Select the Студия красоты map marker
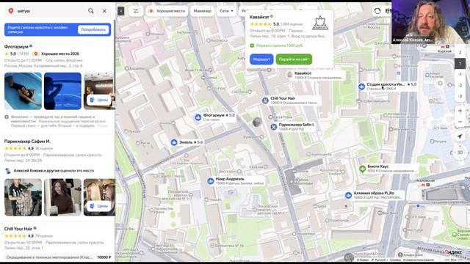This screenshot has width=470, height=264. coord(362,87)
